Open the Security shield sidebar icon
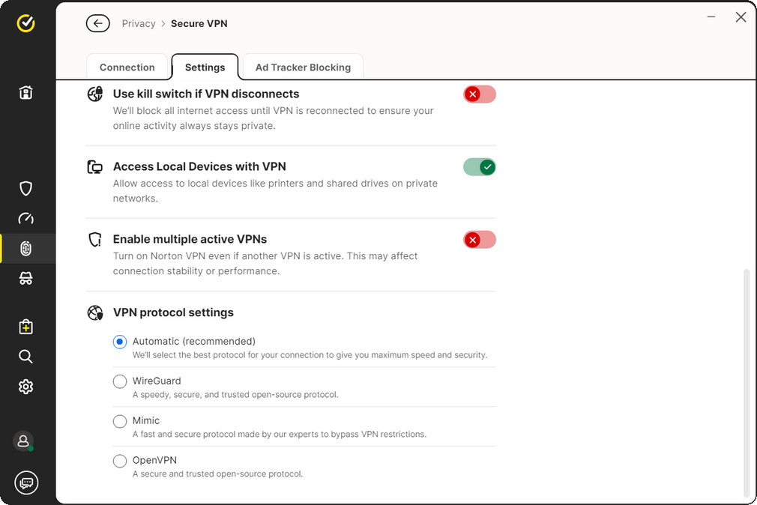This screenshot has width=757, height=505. pos(25,188)
